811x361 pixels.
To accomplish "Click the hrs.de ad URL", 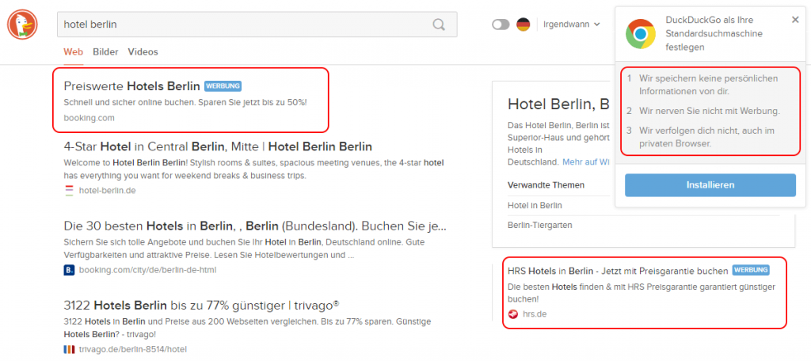I will pyautogui.click(x=535, y=314).
